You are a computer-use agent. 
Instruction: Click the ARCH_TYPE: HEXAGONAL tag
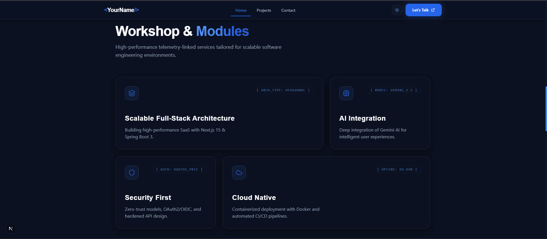tap(283, 90)
